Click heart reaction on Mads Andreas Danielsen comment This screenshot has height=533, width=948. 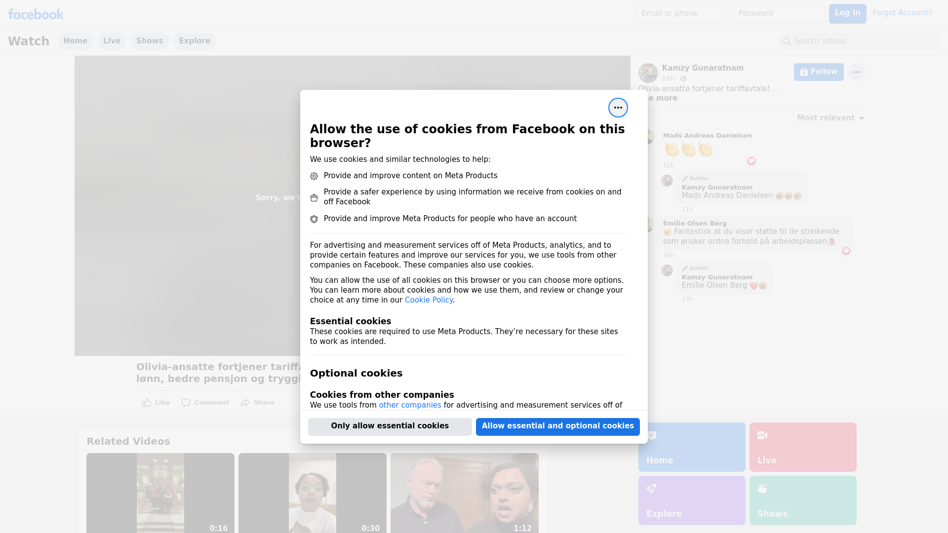[751, 161]
